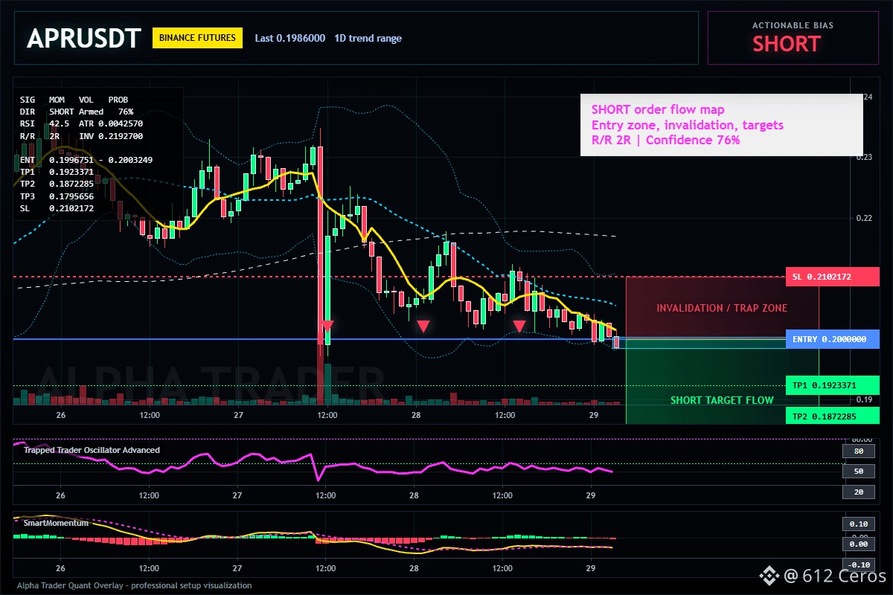
Task: Select the INVALIDATION / TRAP ZONE label
Action: (x=722, y=308)
